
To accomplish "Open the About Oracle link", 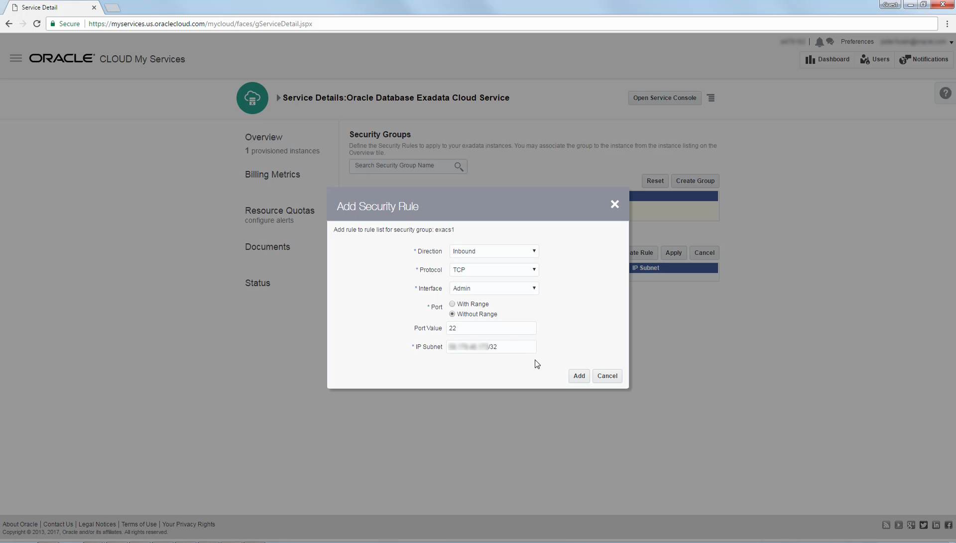I will tap(20, 525).
